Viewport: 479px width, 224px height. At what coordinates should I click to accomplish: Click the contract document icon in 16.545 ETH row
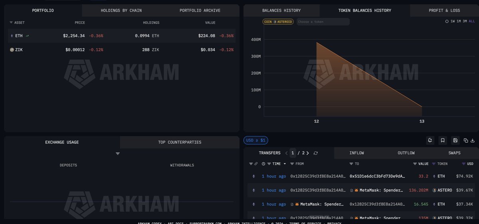point(292,204)
